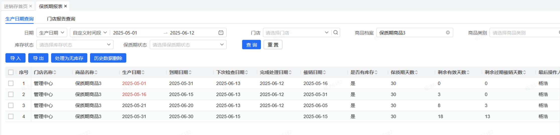Click remaining valid days value 18
The width and height of the screenshot is (560, 135).
pos(440,116)
